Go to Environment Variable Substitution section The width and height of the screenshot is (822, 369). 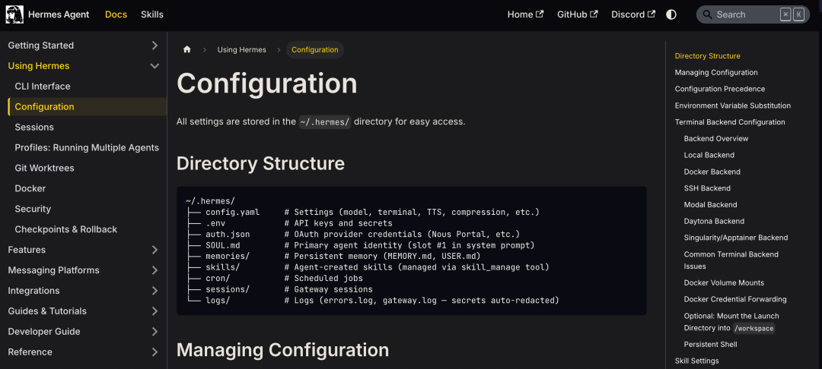pos(732,106)
